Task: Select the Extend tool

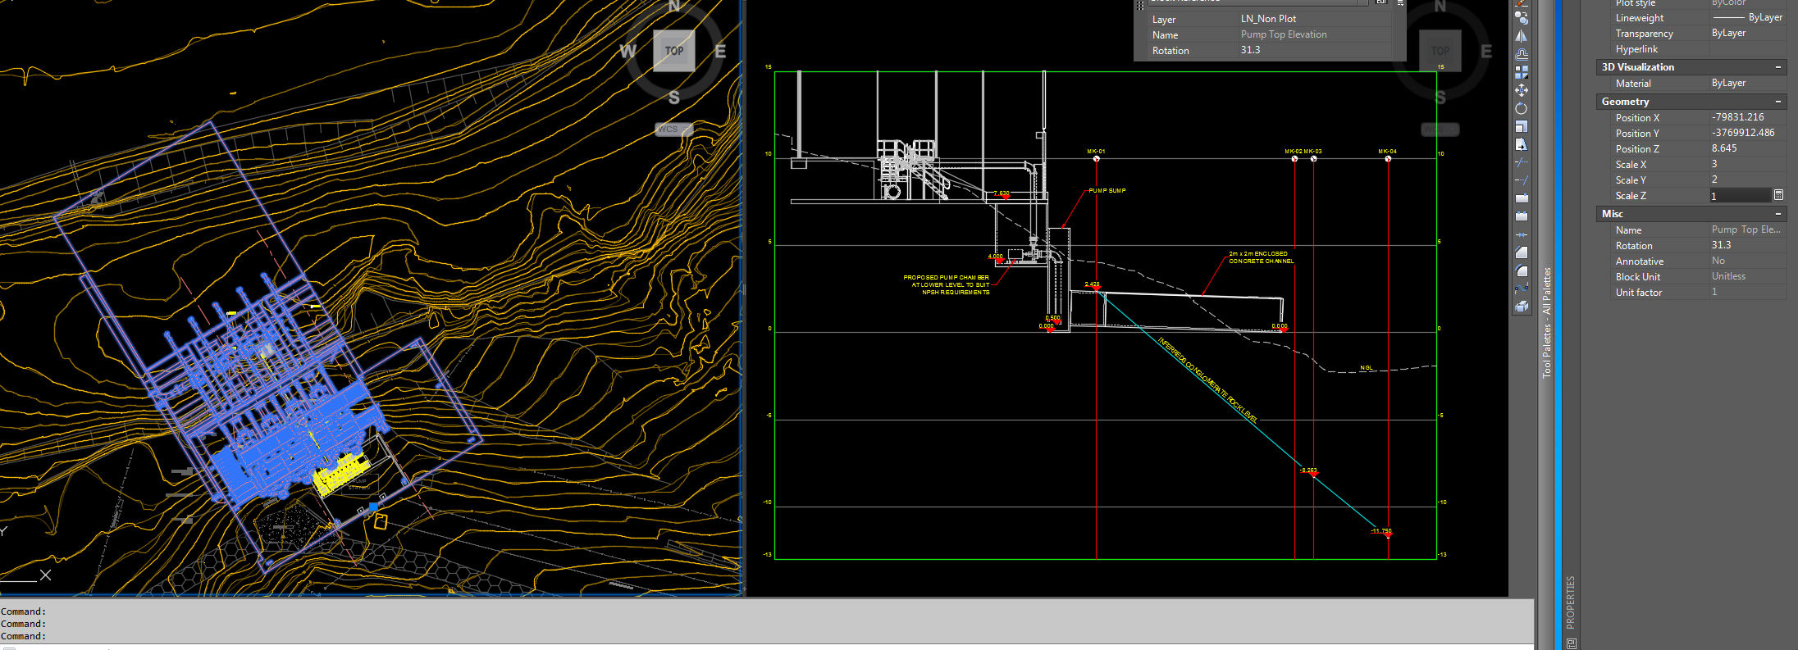Action: (x=1522, y=180)
